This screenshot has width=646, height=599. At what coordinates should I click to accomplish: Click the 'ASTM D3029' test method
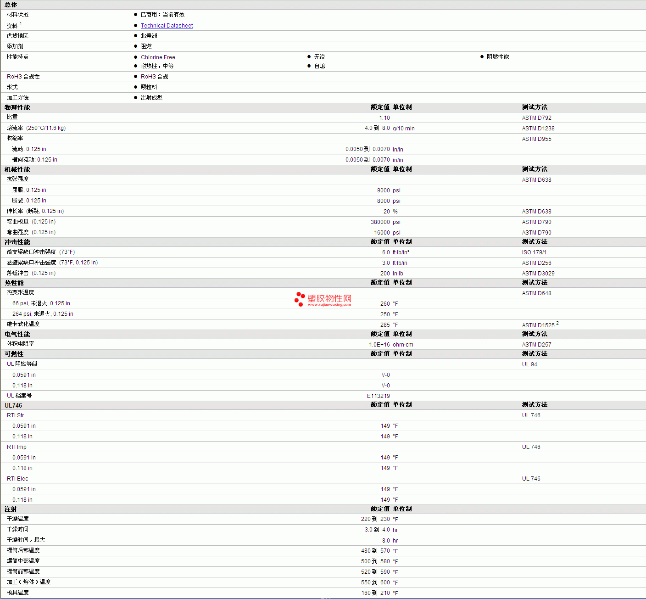(x=538, y=274)
